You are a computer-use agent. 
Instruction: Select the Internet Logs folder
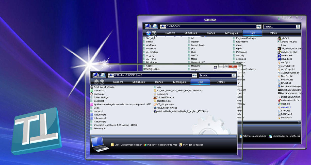[196, 45]
